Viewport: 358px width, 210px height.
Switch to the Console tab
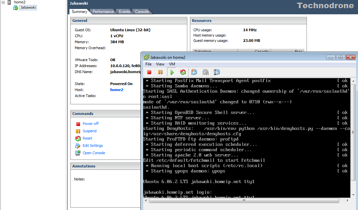(x=142, y=12)
